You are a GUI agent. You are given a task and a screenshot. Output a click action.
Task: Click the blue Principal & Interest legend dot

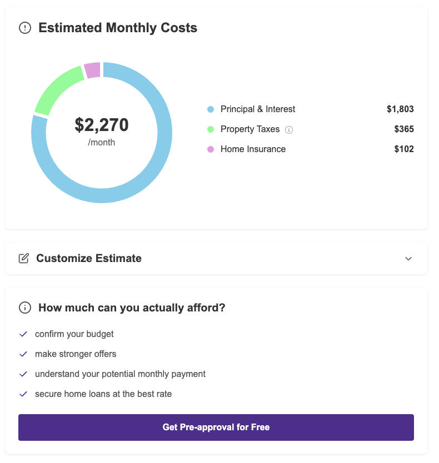tap(211, 109)
